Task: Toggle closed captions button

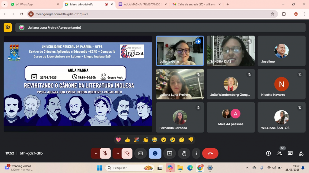Action: 141,153
